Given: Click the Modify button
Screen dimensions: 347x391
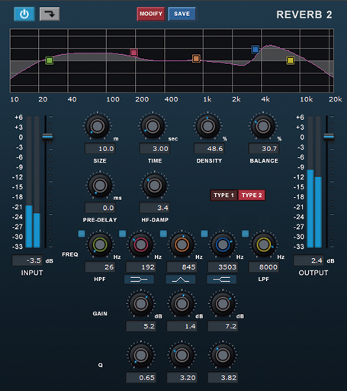Looking at the screenshot, I should point(151,14).
